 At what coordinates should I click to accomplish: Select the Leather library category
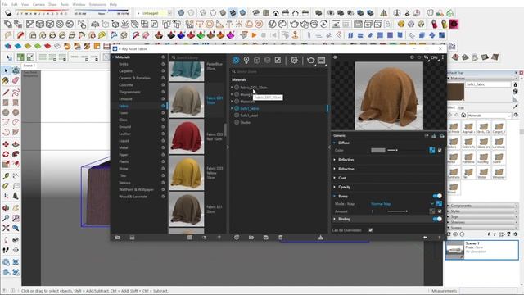(124, 134)
